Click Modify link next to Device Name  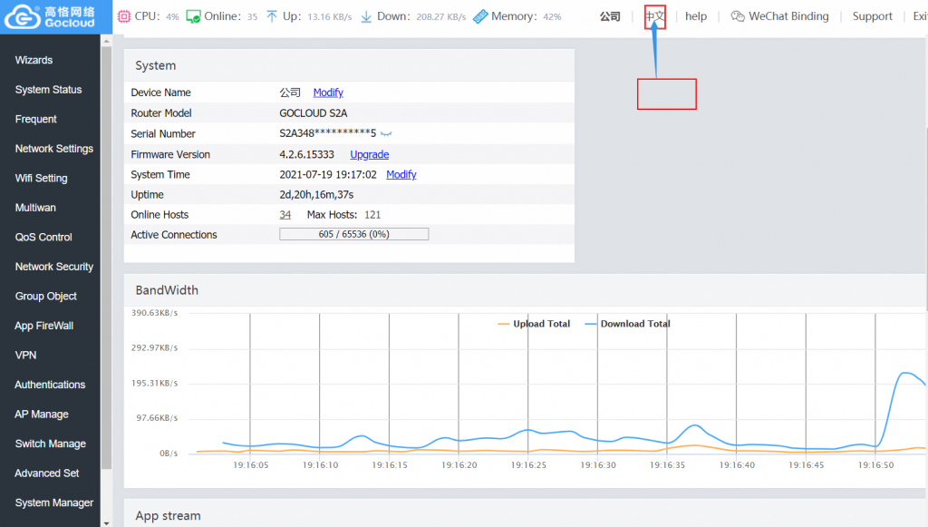[328, 93]
